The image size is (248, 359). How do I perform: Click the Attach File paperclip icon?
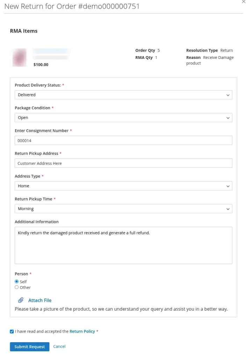(x=22, y=300)
